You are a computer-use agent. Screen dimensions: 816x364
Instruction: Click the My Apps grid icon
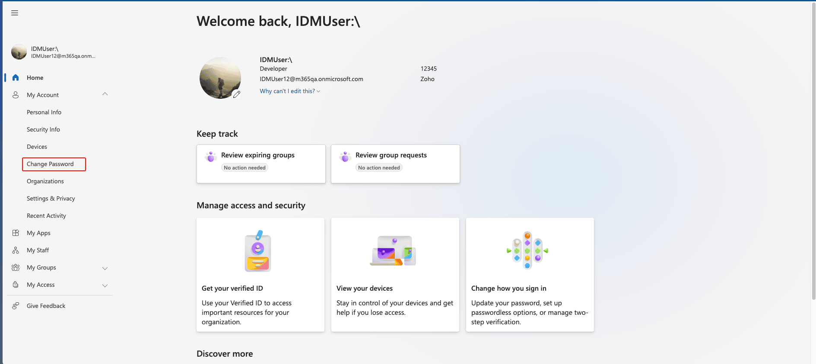(16, 233)
